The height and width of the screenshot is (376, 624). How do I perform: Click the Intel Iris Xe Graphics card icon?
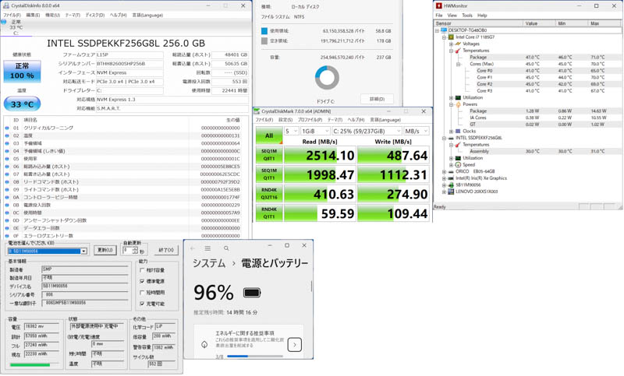(451, 178)
